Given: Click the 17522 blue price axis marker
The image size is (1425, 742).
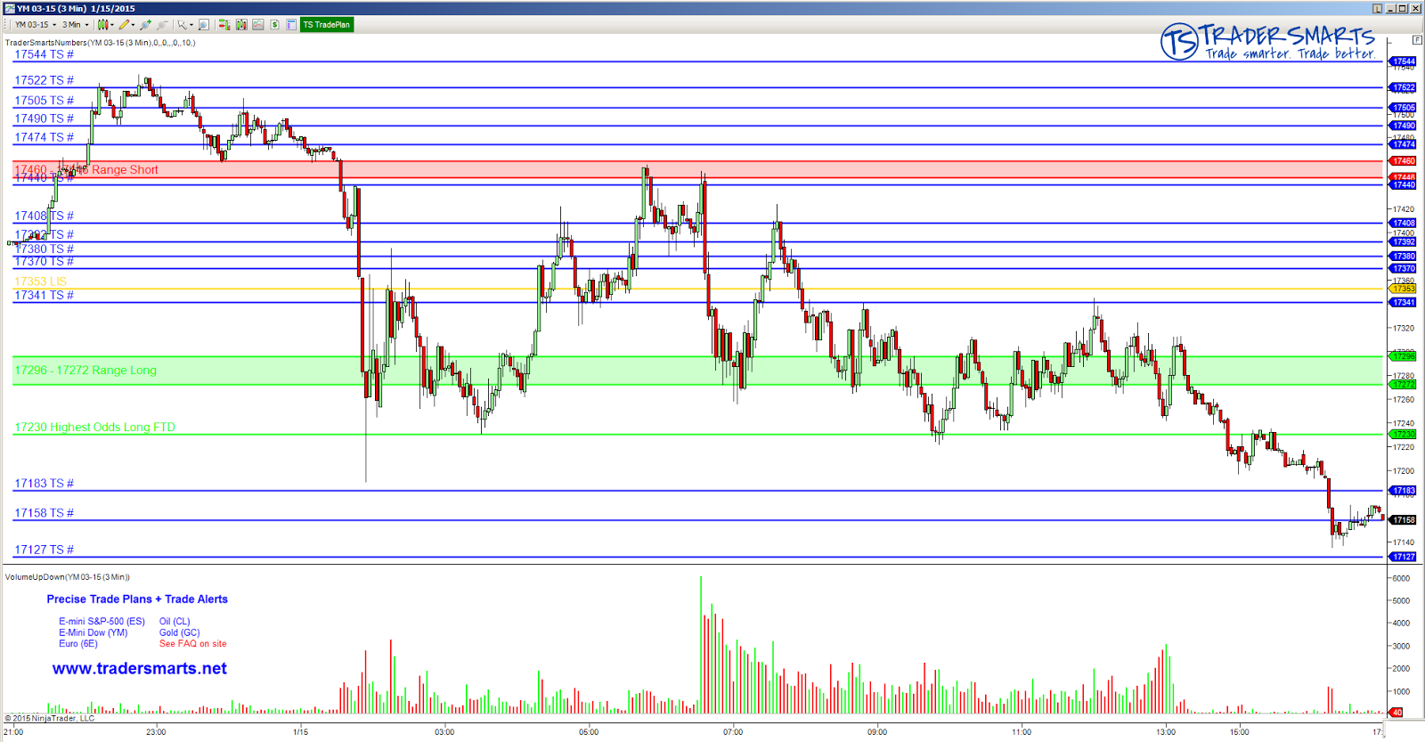Looking at the screenshot, I should tap(1404, 87).
